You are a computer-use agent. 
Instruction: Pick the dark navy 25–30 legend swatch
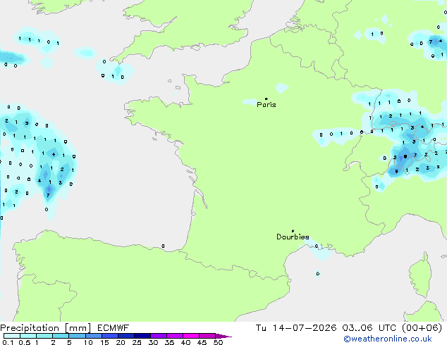tap(142, 336)
